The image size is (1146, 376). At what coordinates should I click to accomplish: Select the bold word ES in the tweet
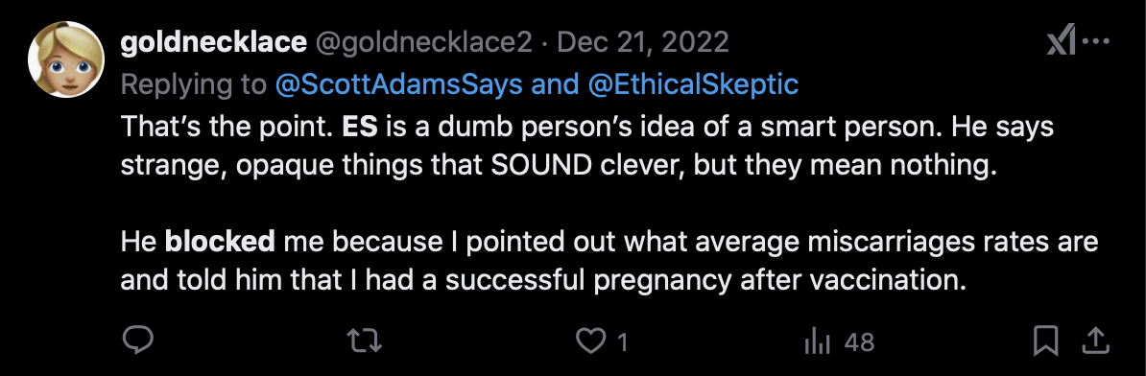coord(360,127)
